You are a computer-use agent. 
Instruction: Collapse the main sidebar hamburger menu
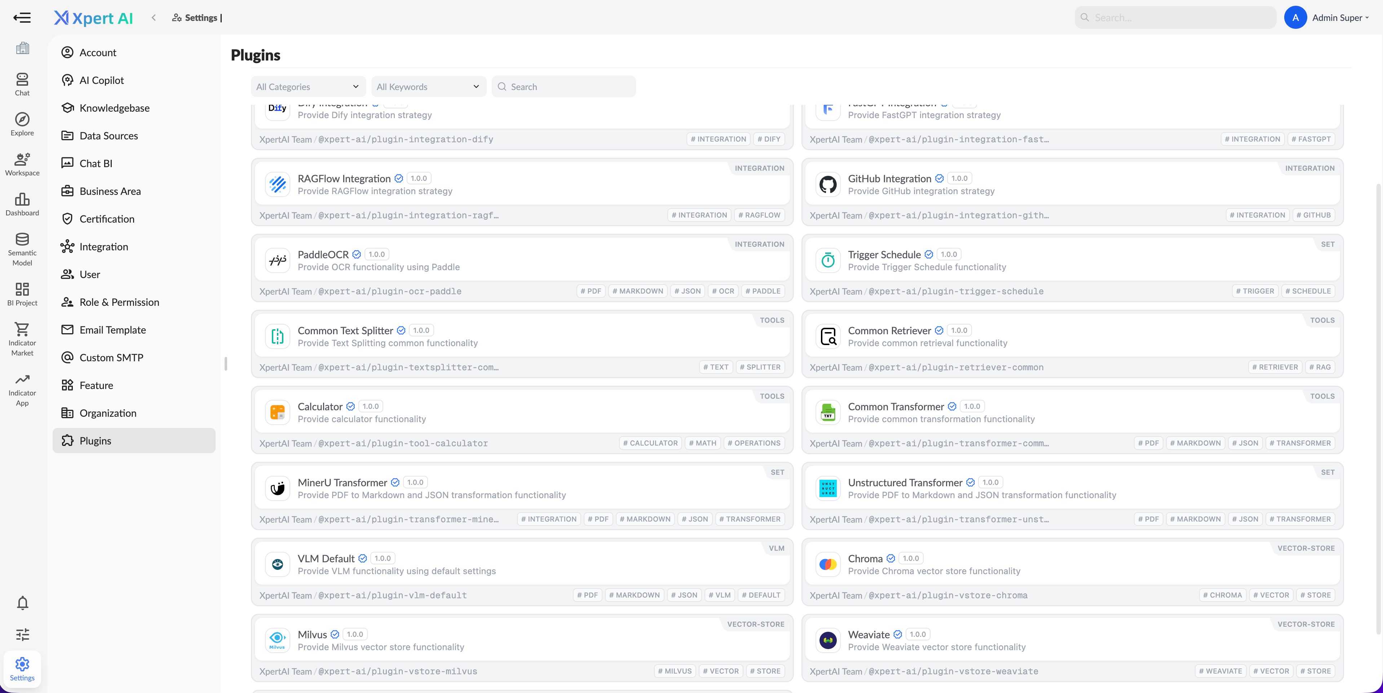pos(22,18)
